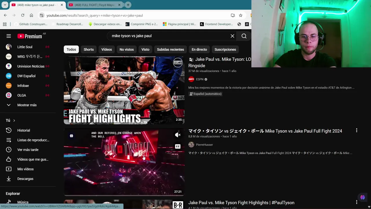The image size is (371, 209).
Task: Open the Chrome apps grid icon
Action: (5, 24)
